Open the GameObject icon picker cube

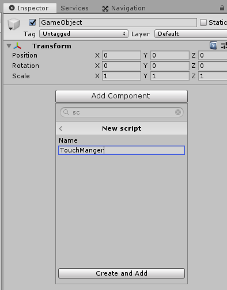[14, 24]
